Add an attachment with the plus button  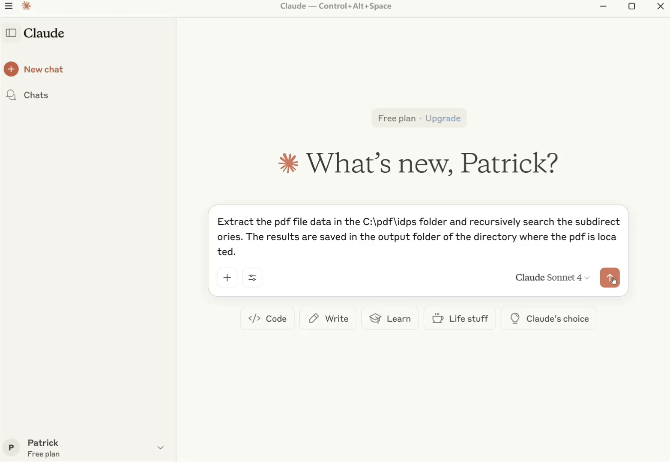pos(227,278)
